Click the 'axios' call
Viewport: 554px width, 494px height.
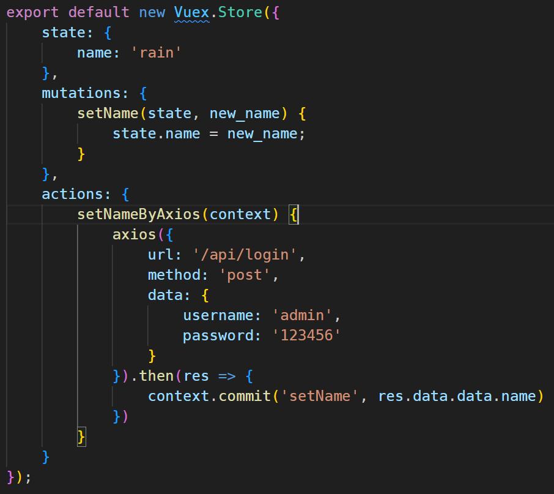[x=135, y=234]
